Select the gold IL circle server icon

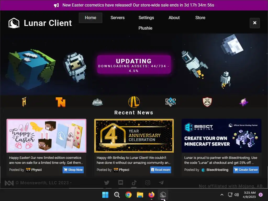(x=134, y=102)
